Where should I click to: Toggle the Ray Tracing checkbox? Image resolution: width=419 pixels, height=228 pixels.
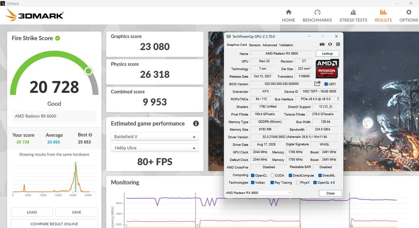(272, 183)
